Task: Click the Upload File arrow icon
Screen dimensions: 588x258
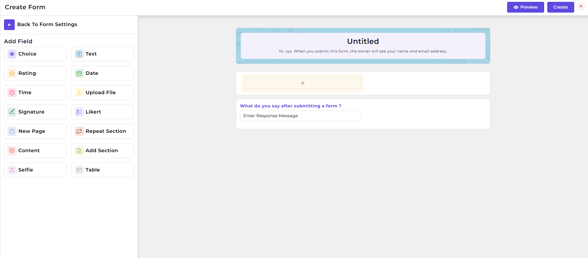Action: pos(79,93)
